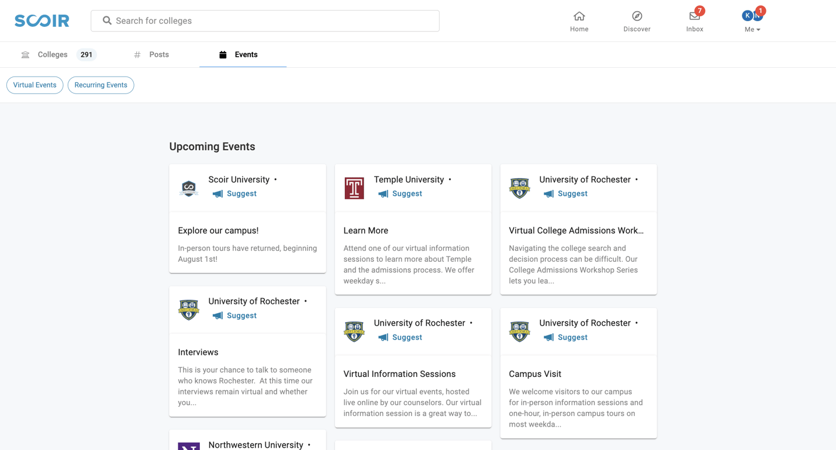This screenshot has width=836, height=450.
Task: Switch to the Colleges tab
Action: [53, 54]
